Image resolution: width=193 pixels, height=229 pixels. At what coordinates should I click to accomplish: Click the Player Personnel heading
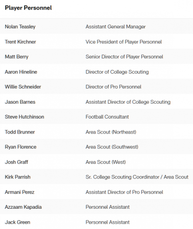pos(28,8)
